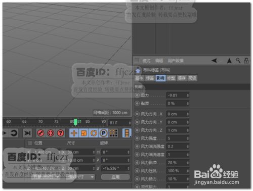Toggle position keyframing cross-arrows icon

click(74, 133)
